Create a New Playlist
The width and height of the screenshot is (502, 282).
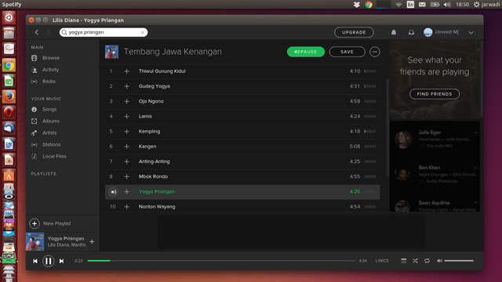tap(50, 223)
